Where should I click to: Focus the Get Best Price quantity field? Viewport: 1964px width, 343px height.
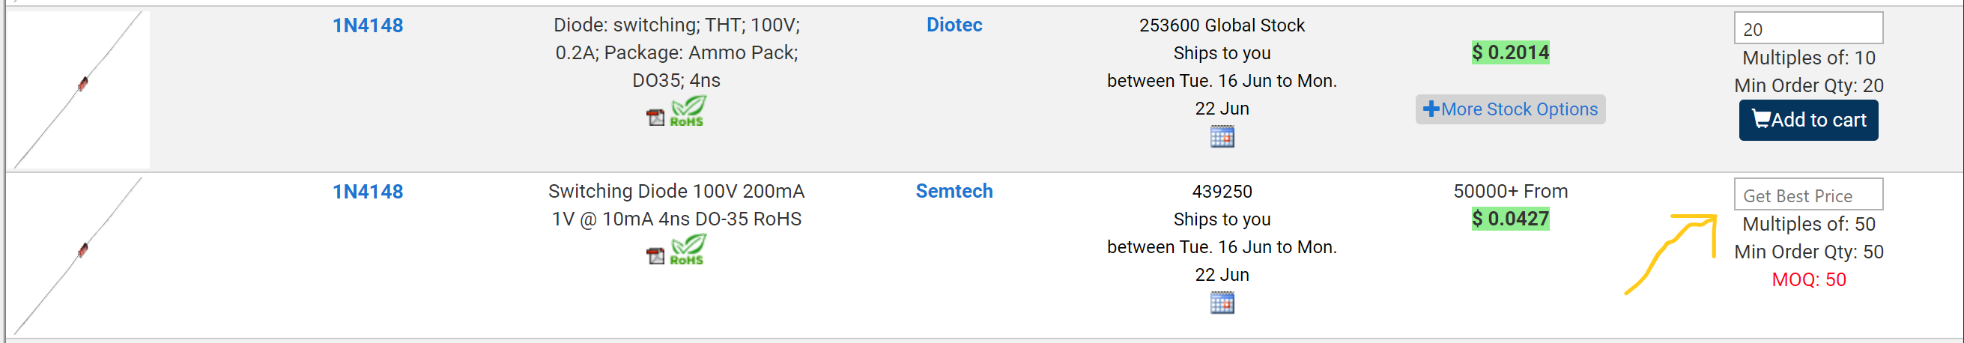[x=1807, y=195]
